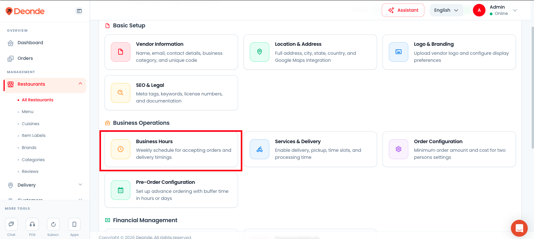Image resolution: width=534 pixels, height=239 pixels.
Task: Open the Item Labels submenu item
Action: coord(34,136)
